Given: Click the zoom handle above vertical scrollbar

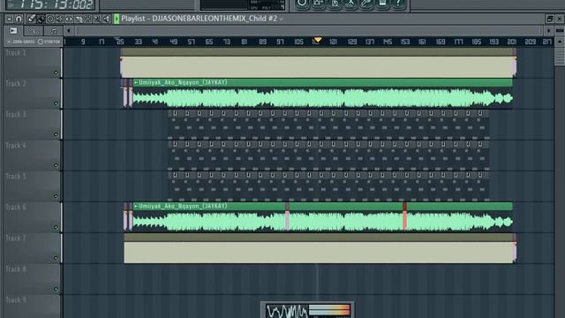Looking at the screenshot, I should [560, 31].
